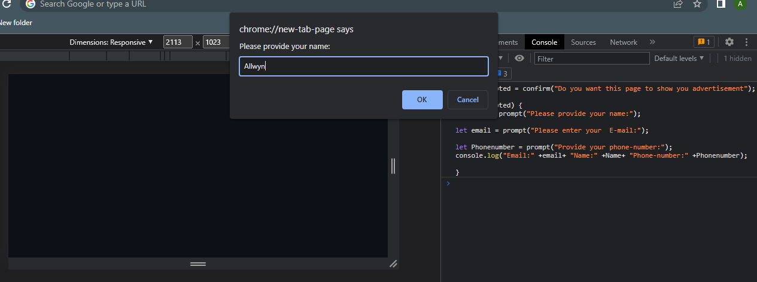
Task: Click the blue issues counter showing 3
Action: pyautogui.click(x=503, y=73)
